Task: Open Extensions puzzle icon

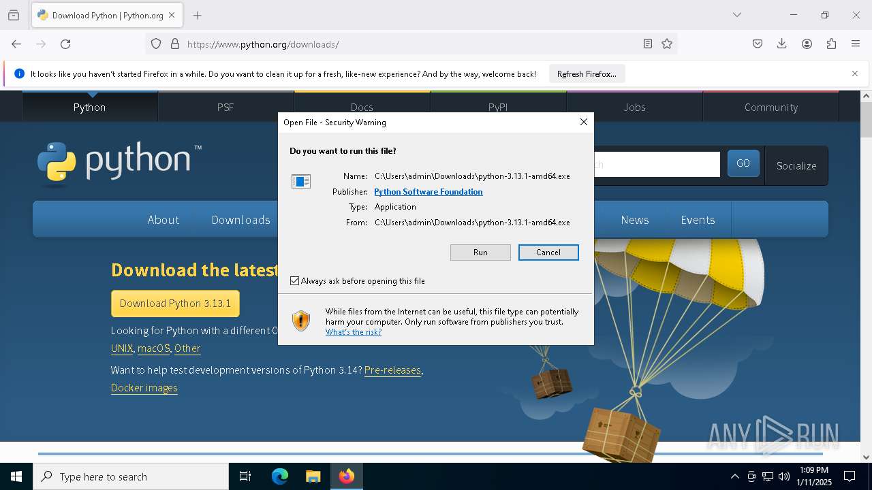Action: pos(831,44)
